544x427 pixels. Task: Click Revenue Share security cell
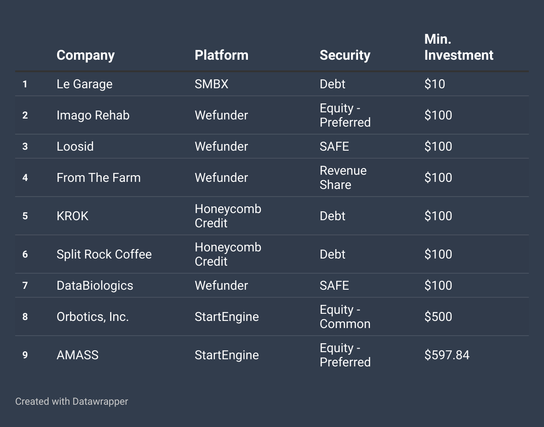tap(343, 178)
